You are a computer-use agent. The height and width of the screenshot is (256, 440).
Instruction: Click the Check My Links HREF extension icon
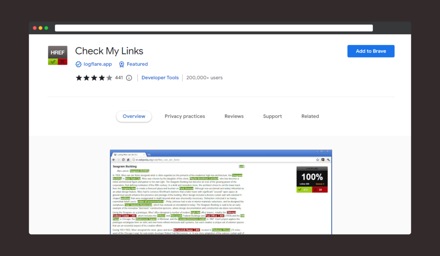coord(58,55)
